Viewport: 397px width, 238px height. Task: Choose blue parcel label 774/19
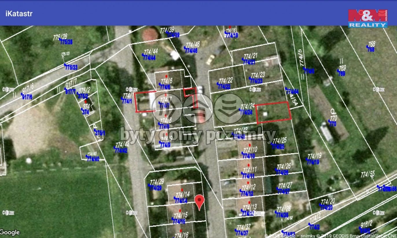click(x=313, y=162)
